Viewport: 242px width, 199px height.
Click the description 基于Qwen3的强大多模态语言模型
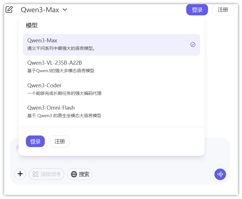coord(61,71)
